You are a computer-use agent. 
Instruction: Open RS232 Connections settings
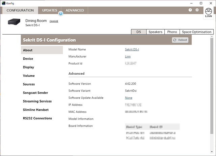tap(37, 118)
